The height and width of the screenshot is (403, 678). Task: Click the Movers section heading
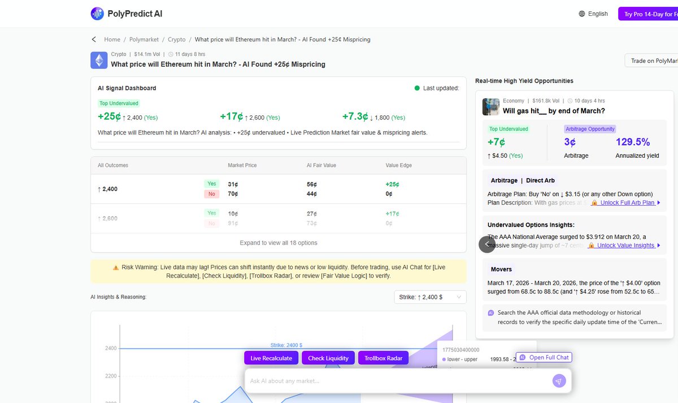point(501,269)
